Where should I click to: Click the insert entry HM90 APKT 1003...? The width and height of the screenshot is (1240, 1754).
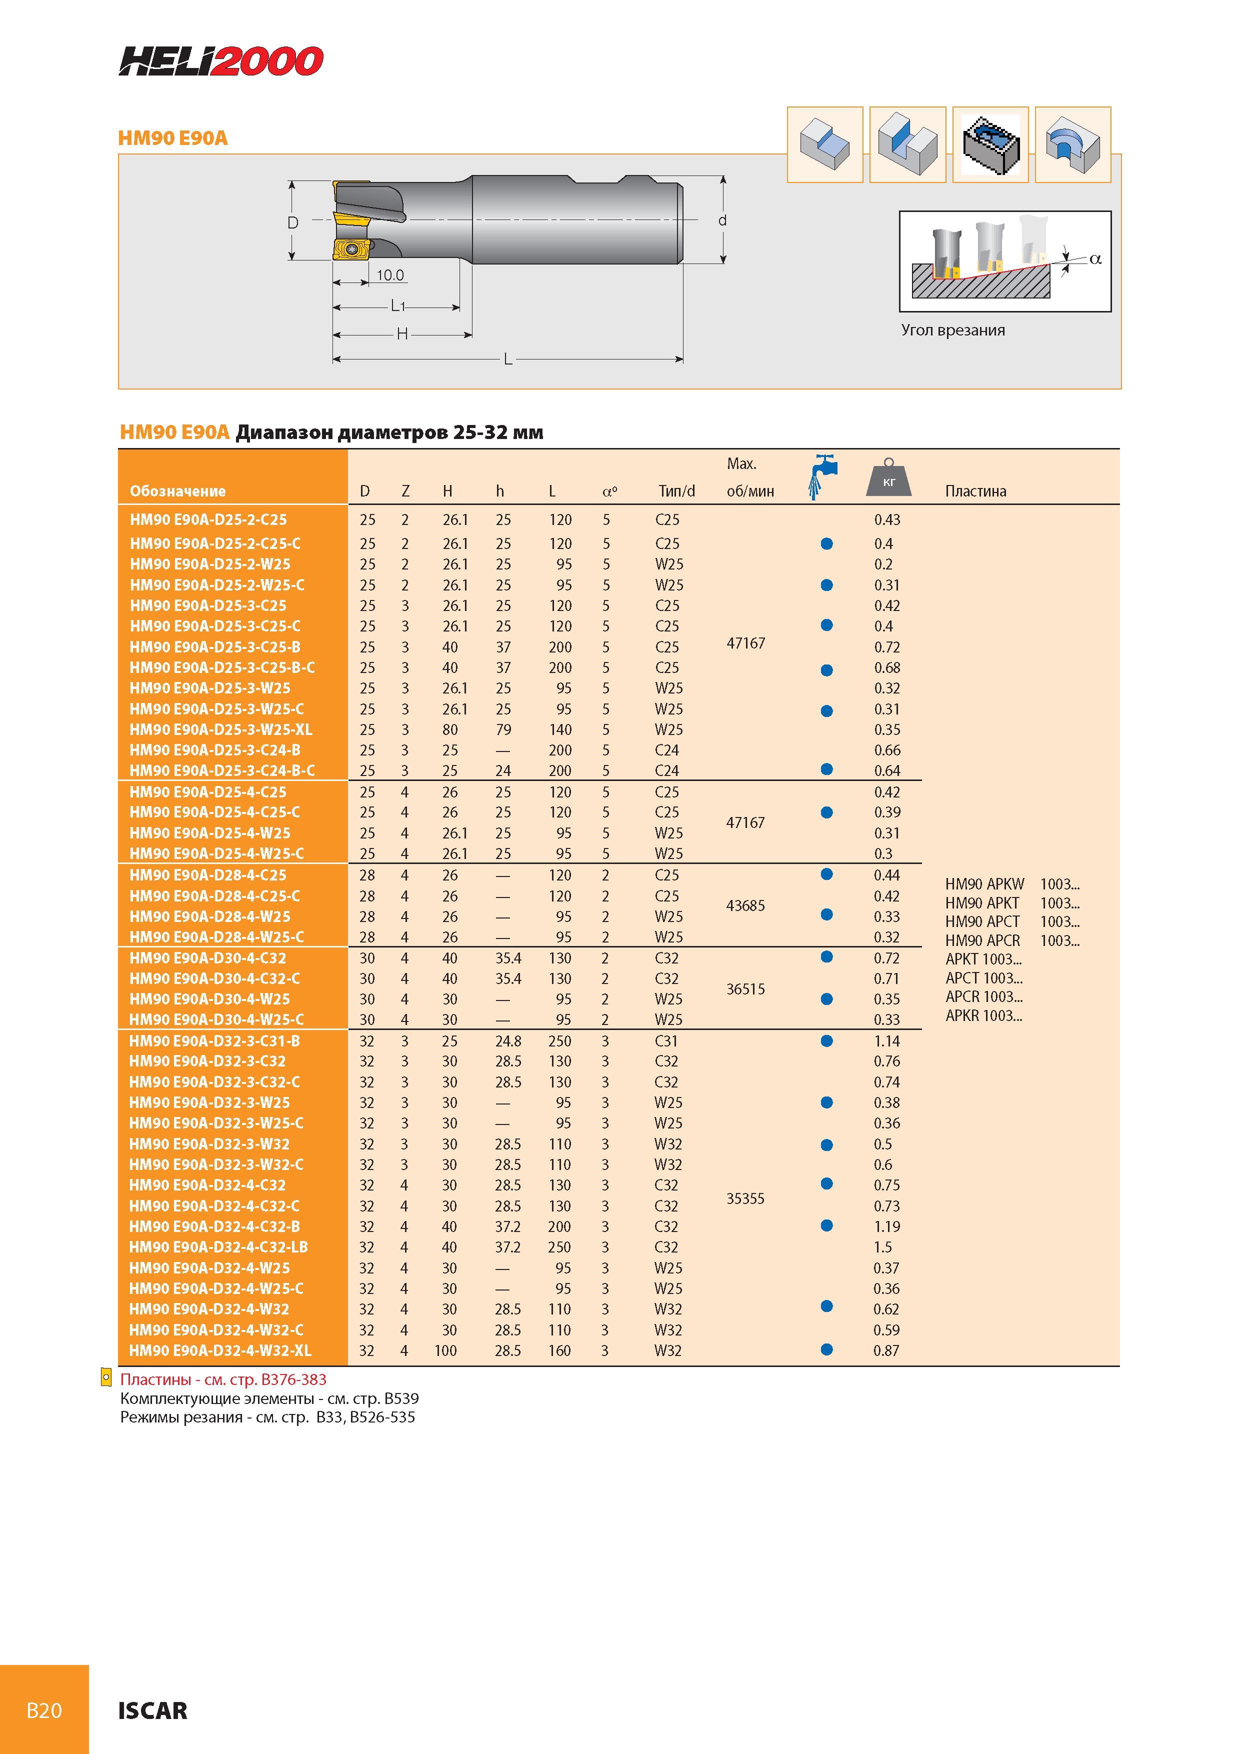(x=1012, y=903)
